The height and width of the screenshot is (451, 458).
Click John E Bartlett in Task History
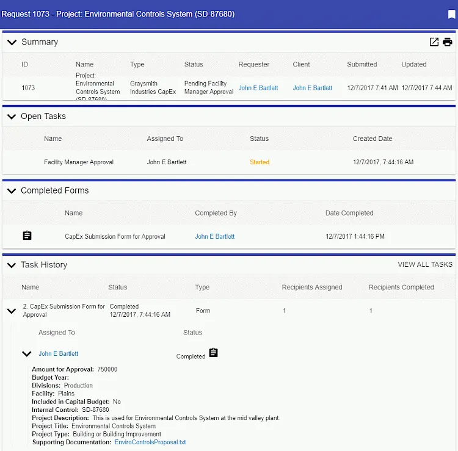pyautogui.click(x=58, y=353)
